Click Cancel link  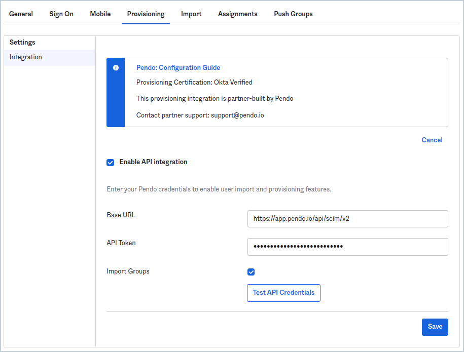432,140
